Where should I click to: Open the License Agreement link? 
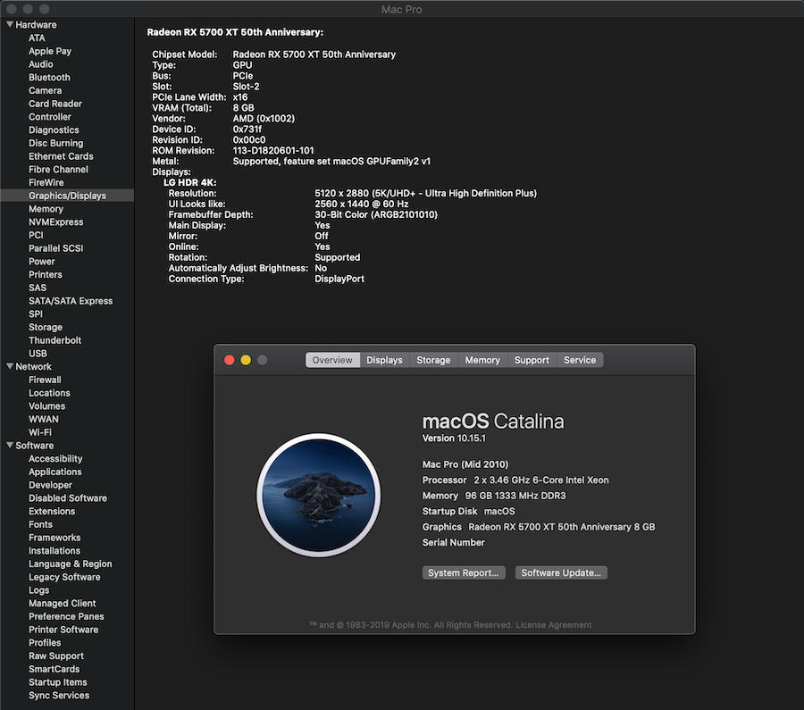pos(554,625)
